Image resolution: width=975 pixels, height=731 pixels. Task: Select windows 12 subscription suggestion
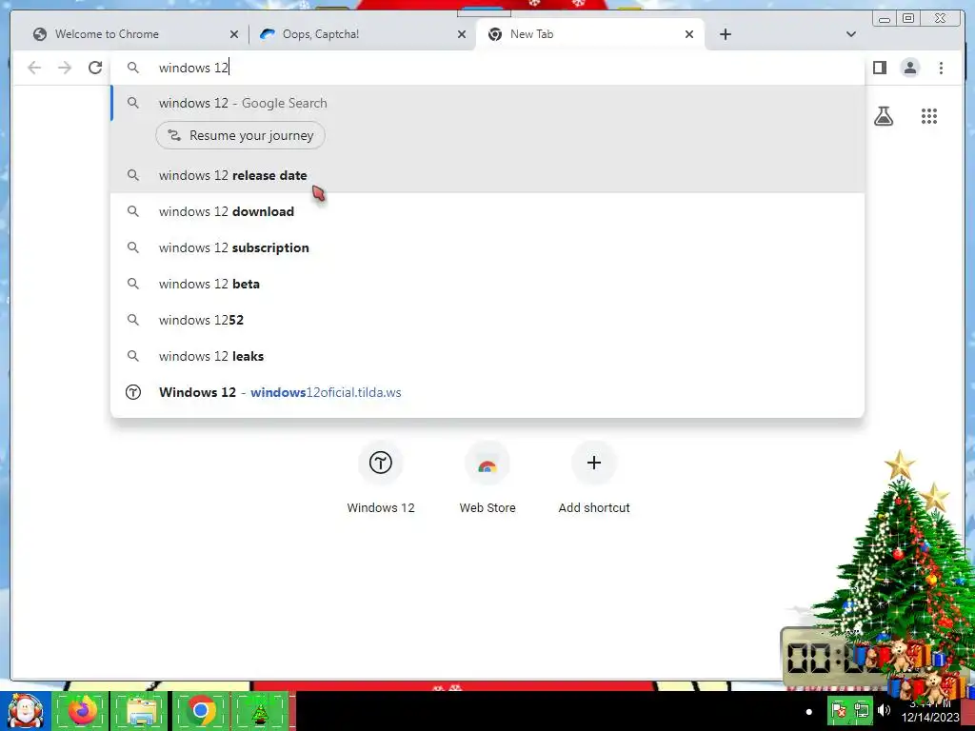click(487, 247)
